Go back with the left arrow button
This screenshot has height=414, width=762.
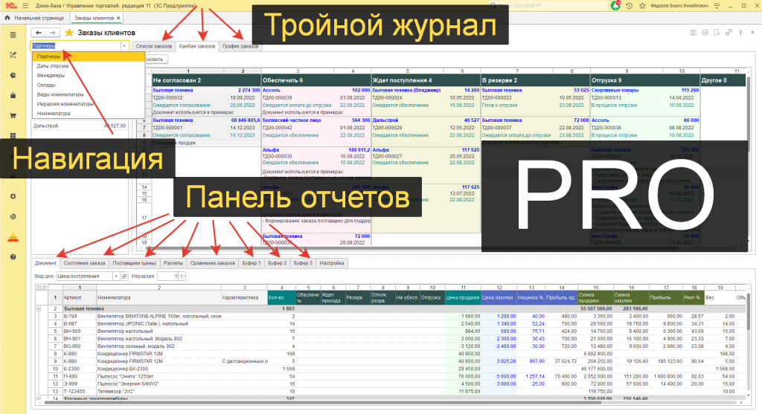(39, 33)
